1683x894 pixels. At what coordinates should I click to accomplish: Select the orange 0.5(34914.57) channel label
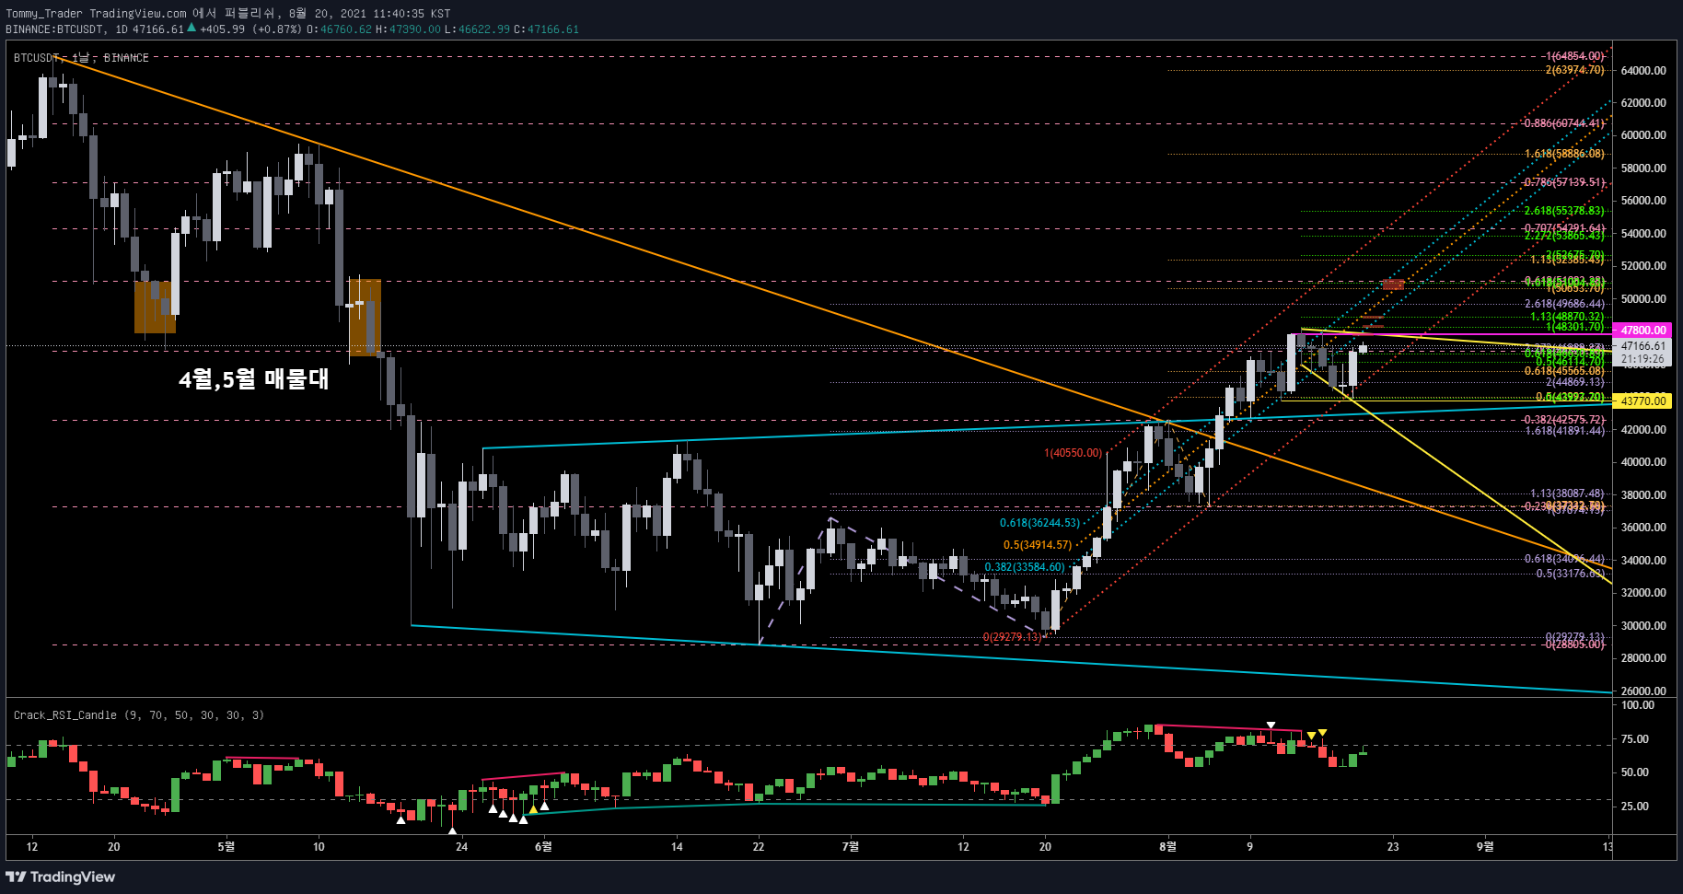coord(1038,545)
